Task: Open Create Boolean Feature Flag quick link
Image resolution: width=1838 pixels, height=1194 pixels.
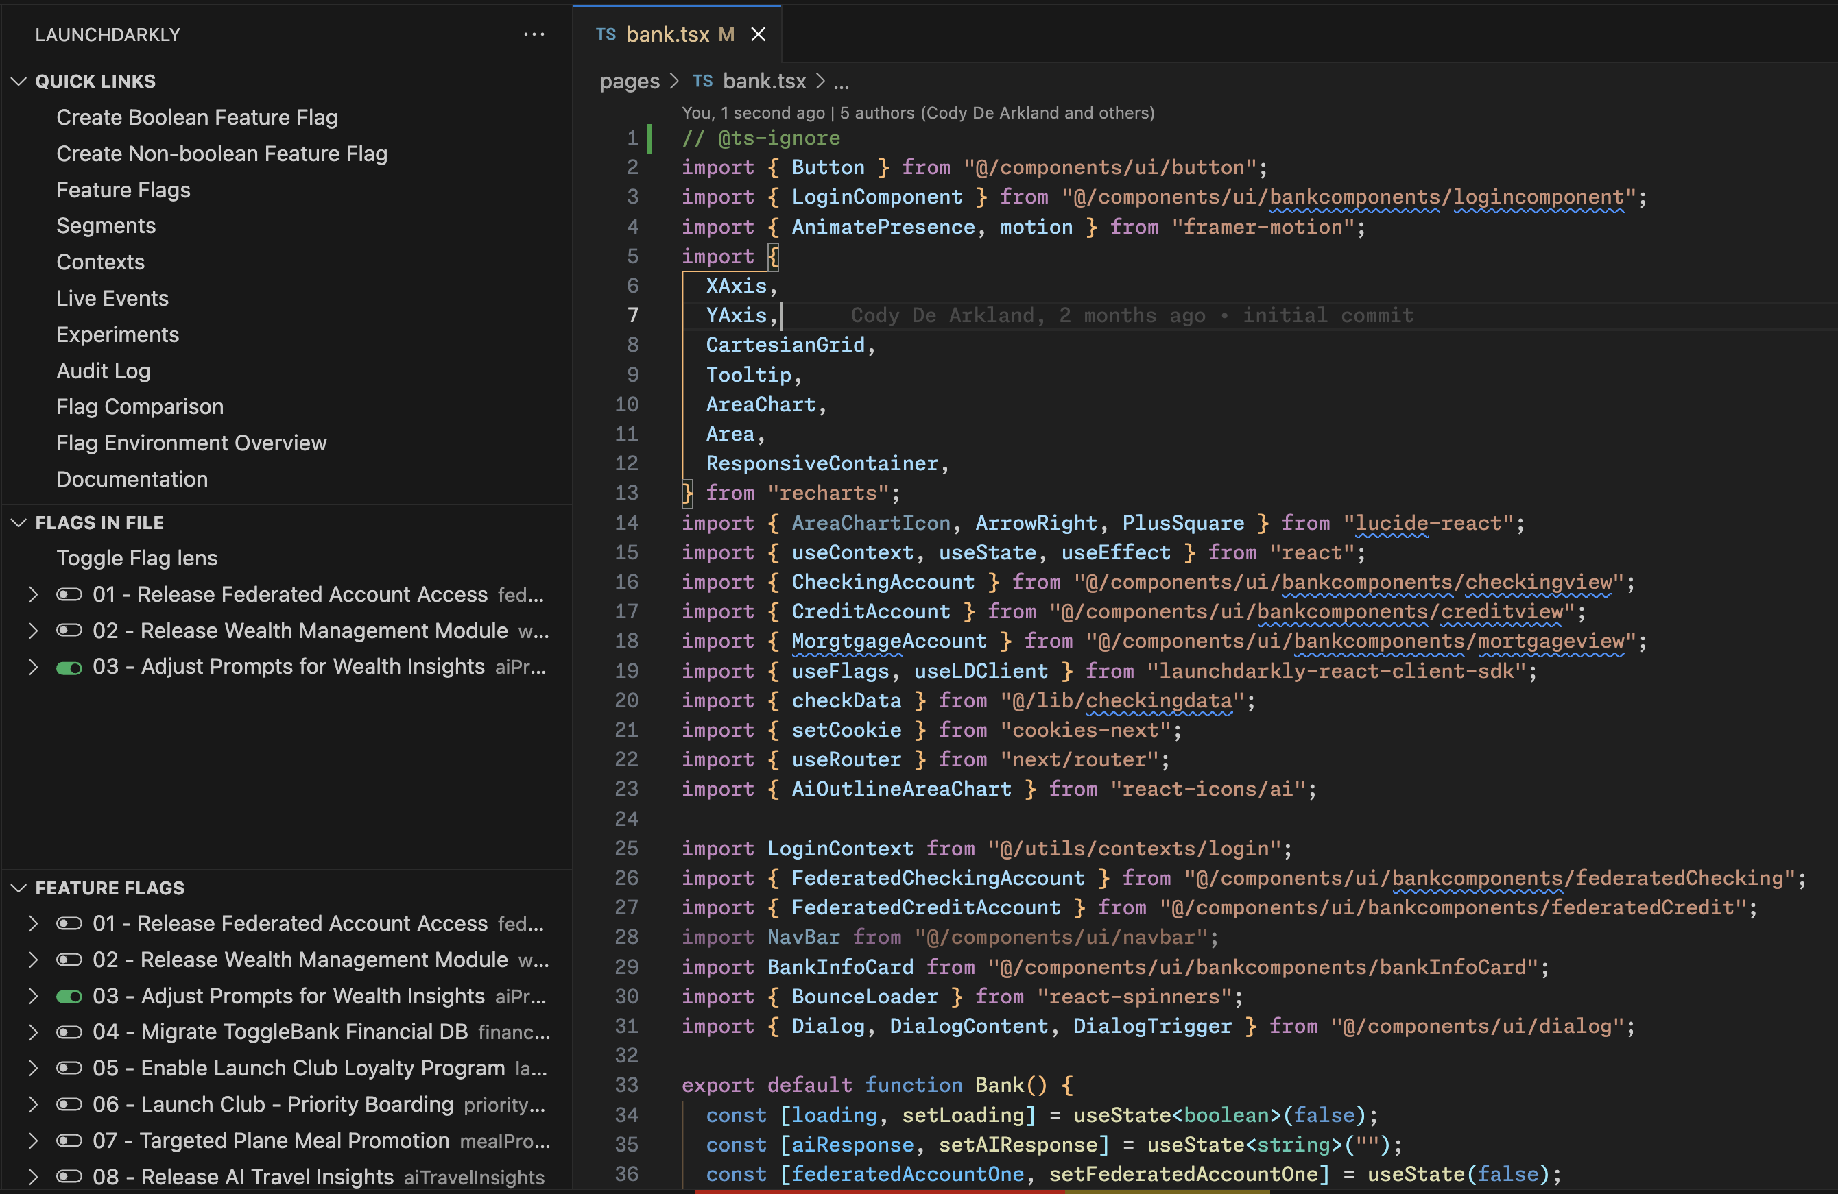Action: click(x=197, y=117)
